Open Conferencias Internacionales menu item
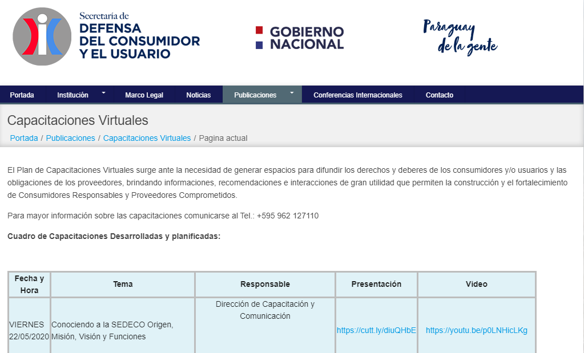The image size is (584, 353). (x=358, y=95)
